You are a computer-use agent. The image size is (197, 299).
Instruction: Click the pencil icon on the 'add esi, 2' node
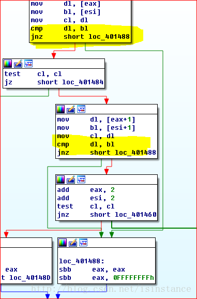coord(71,180)
